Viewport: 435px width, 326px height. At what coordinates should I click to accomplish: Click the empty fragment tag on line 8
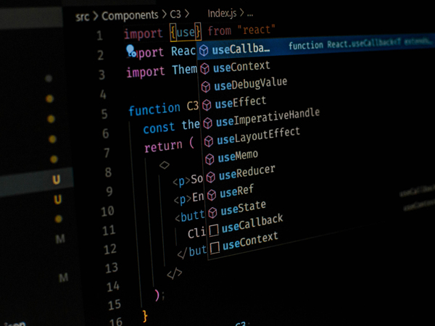(x=165, y=165)
